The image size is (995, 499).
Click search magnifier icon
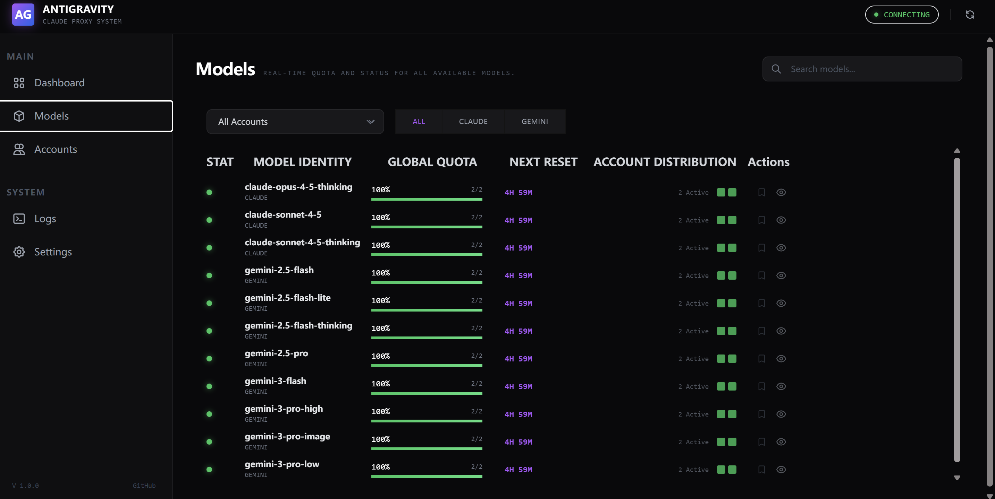click(x=776, y=69)
